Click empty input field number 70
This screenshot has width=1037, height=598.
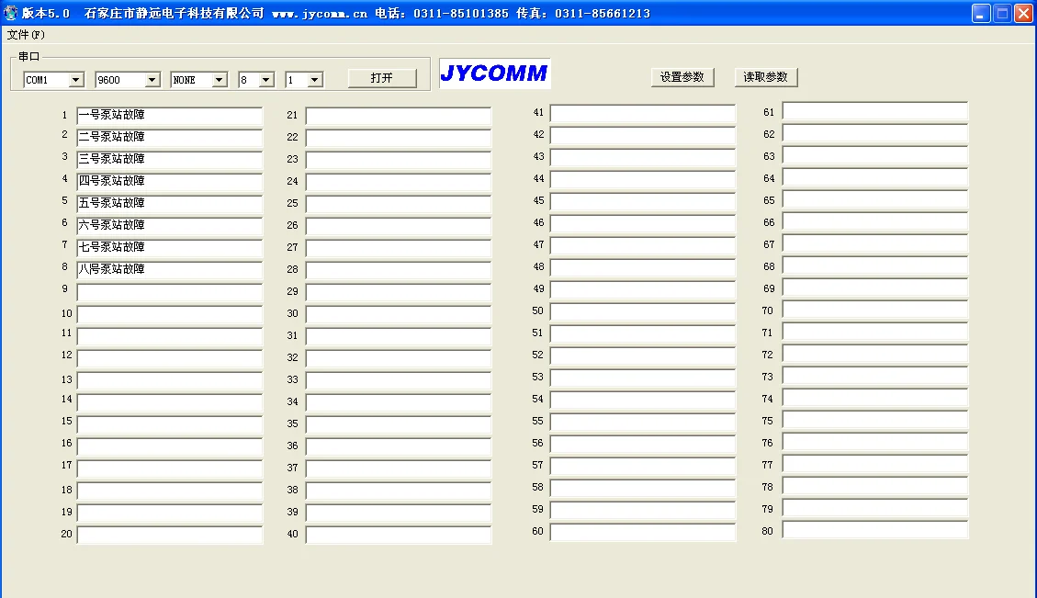(875, 310)
